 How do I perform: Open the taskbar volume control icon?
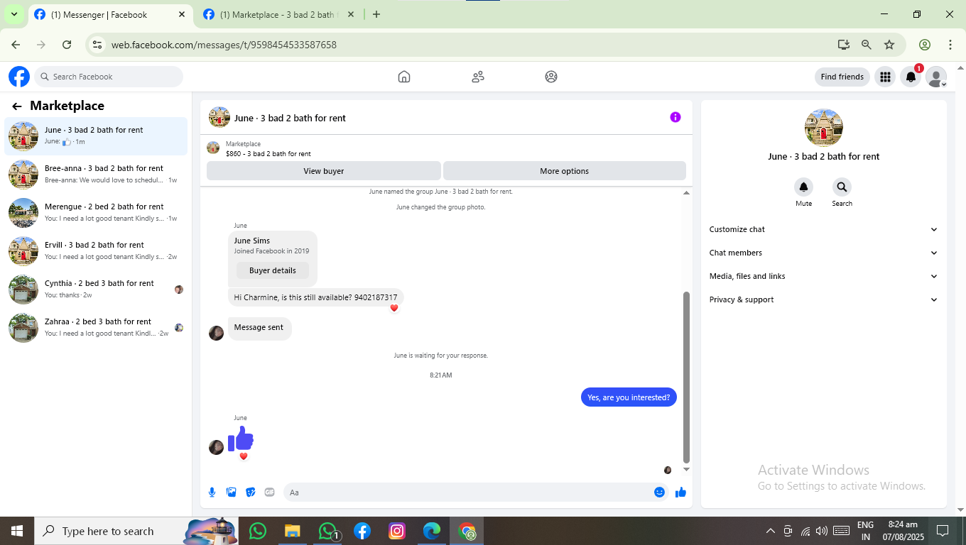click(822, 531)
